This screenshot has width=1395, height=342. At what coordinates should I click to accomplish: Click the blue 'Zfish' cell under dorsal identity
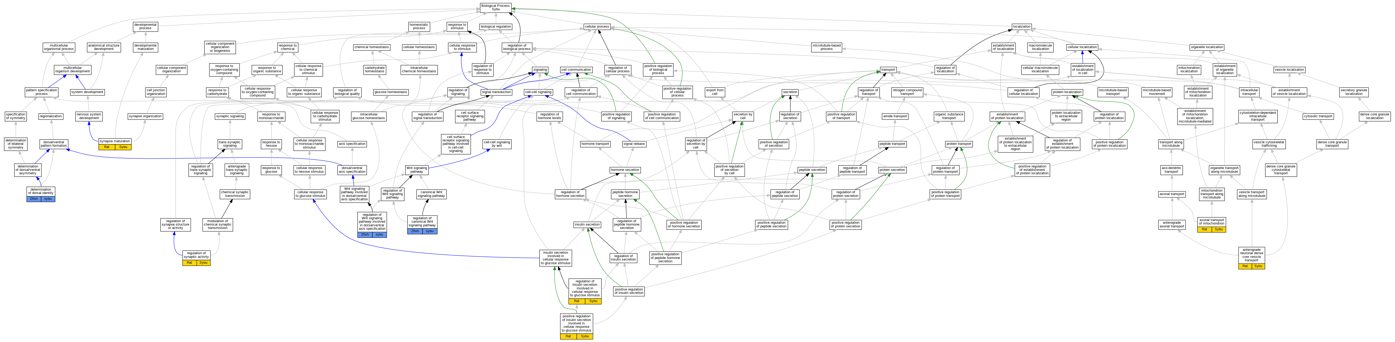[x=33, y=199]
